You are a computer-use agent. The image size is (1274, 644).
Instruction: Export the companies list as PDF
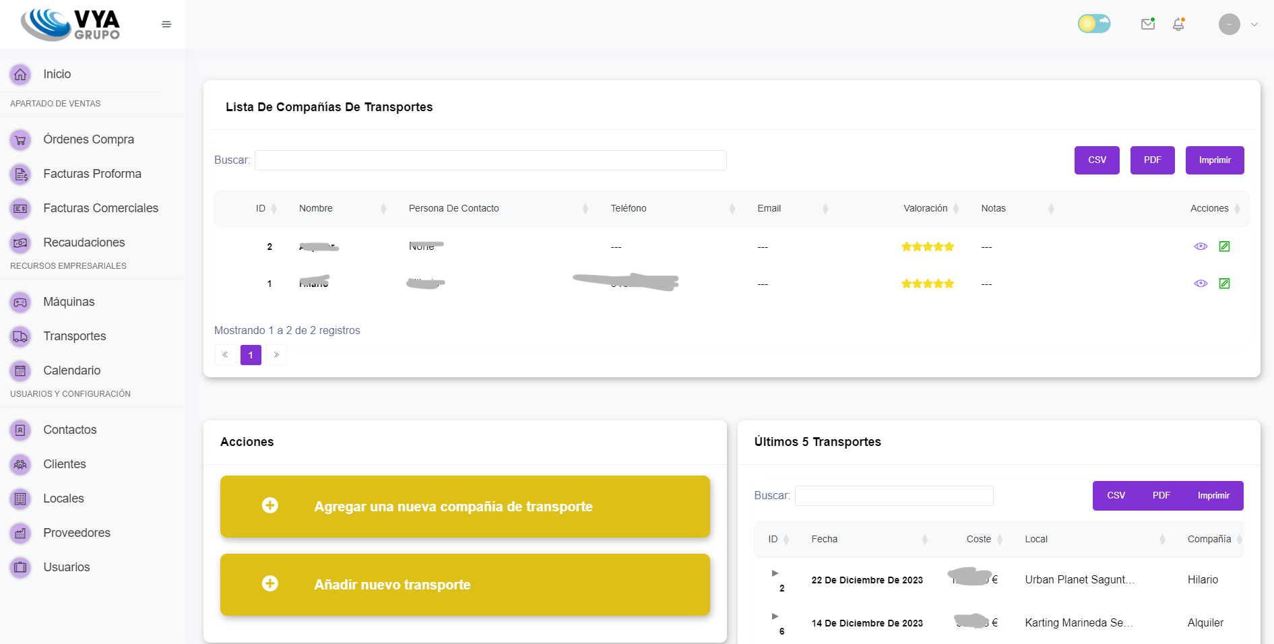point(1152,160)
